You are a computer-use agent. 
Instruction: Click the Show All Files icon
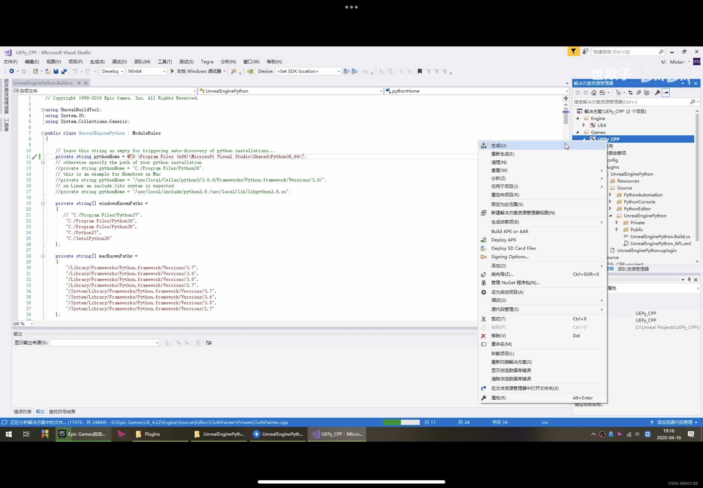tap(647, 93)
